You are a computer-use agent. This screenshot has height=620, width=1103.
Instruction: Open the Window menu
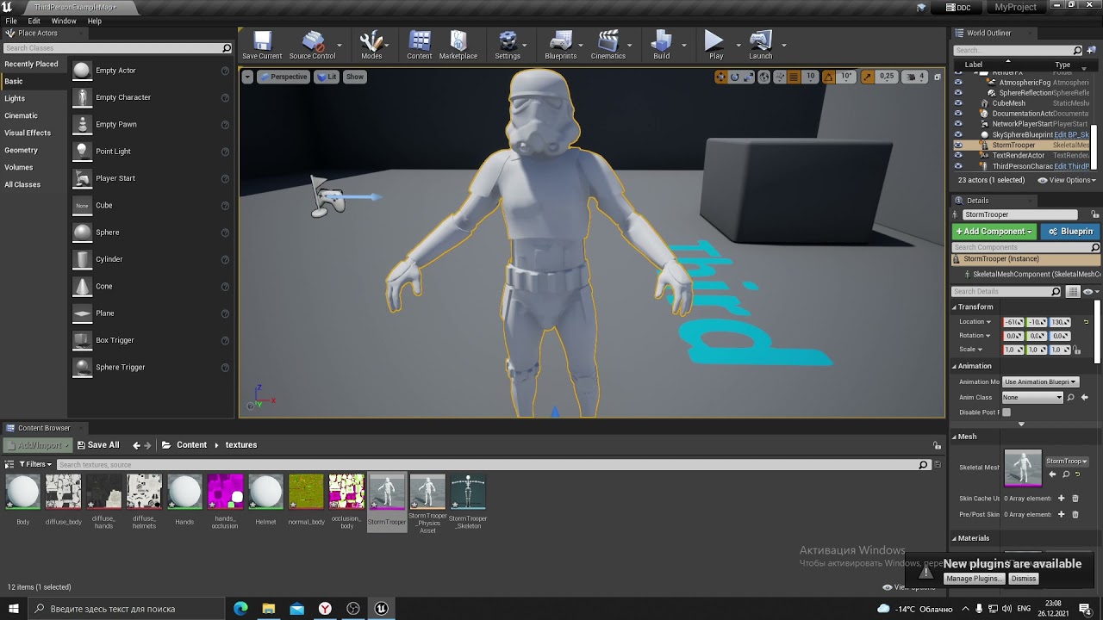click(x=64, y=21)
